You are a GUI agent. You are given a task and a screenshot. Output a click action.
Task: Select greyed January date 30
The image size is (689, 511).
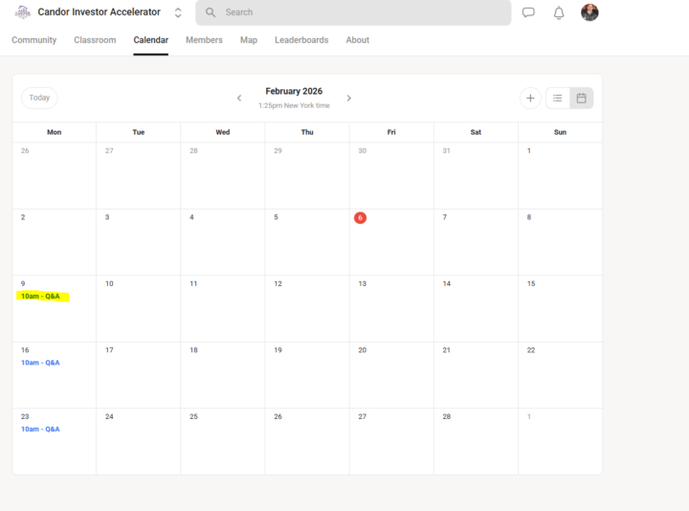(362, 150)
